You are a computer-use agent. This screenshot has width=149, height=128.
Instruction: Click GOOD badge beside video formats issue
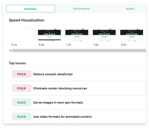point(22,117)
